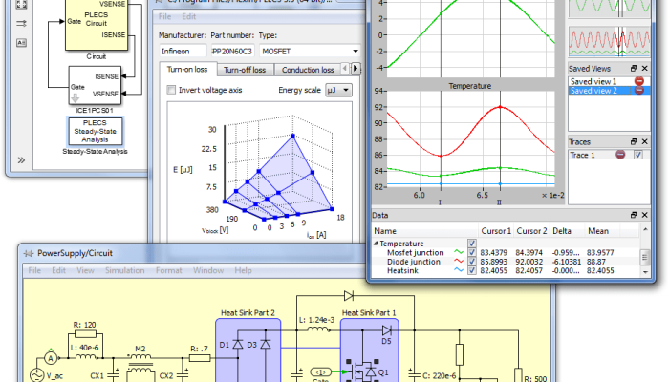Open Simulation menu in PowerSupply/Circuit window
Image resolution: width=669 pixels, height=382 pixels.
click(x=124, y=270)
